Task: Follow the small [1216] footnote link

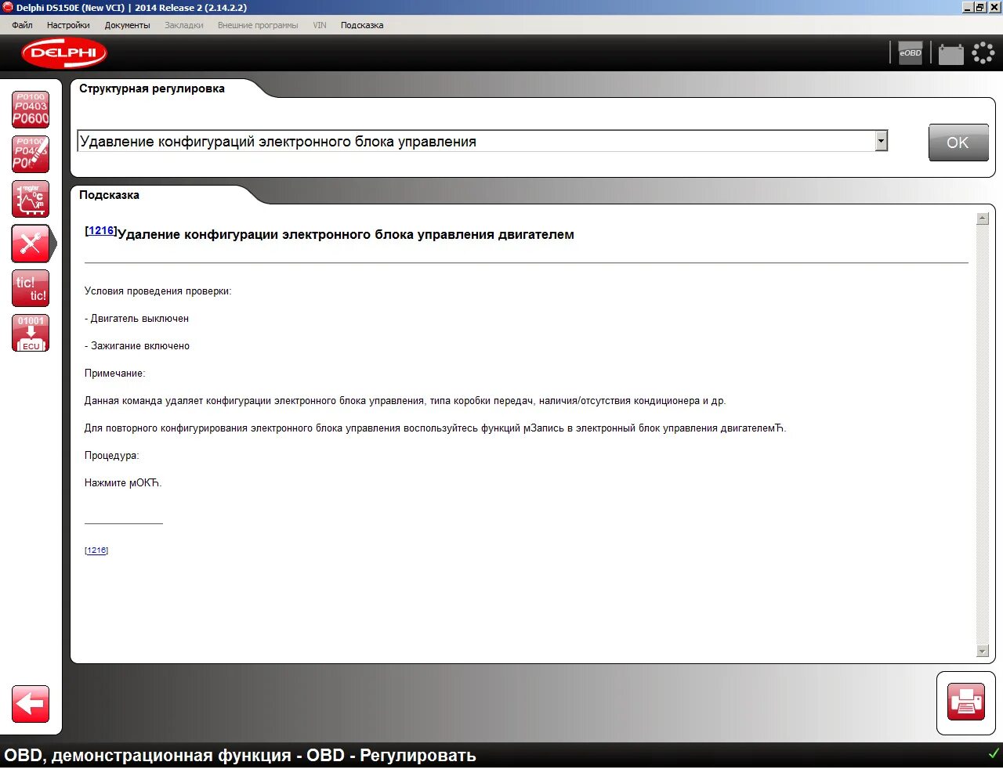Action: (96, 551)
